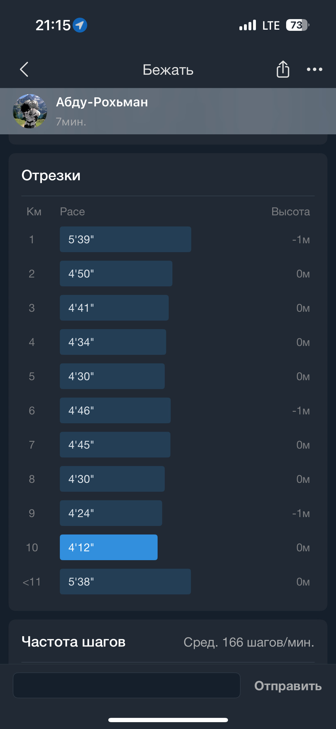Image resolution: width=336 pixels, height=729 pixels.
Task: Tap the Отрезки section header
Action: (x=51, y=175)
